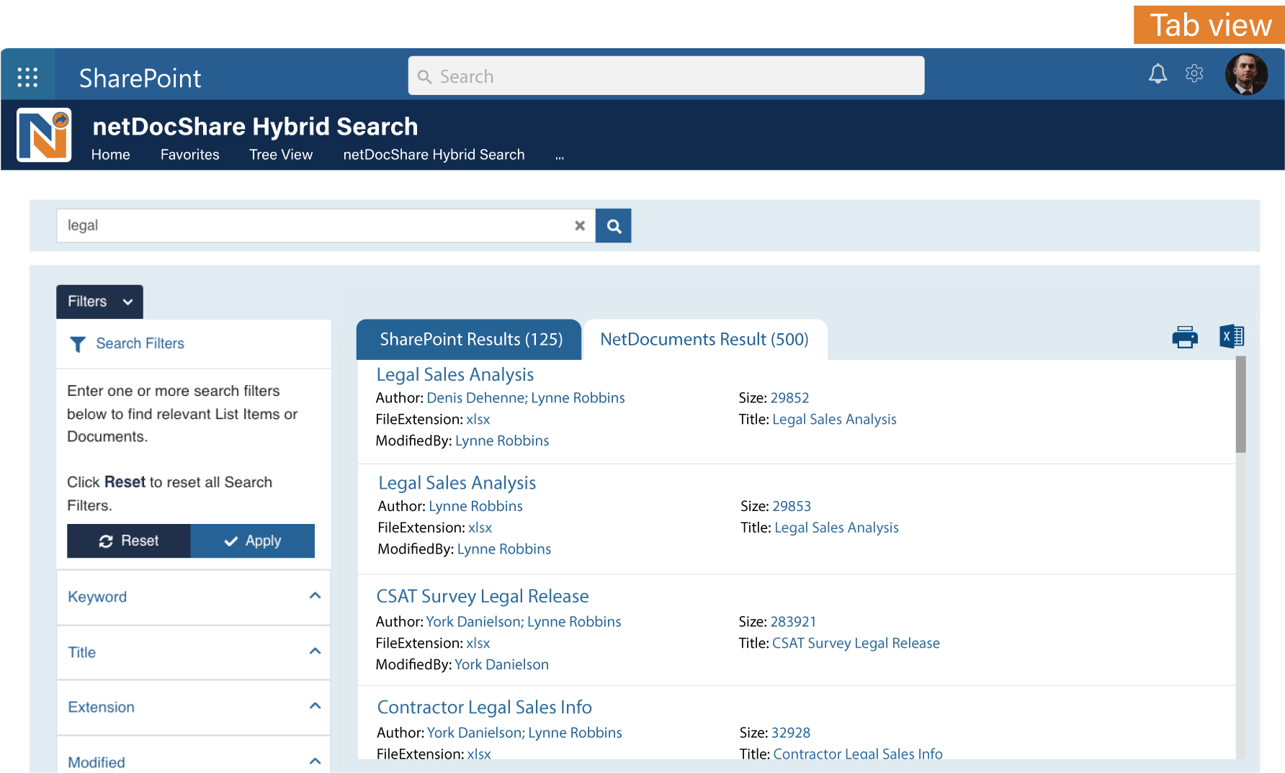Go to Home navigation item
The width and height of the screenshot is (1285, 773).
click(x=110, y=155)
